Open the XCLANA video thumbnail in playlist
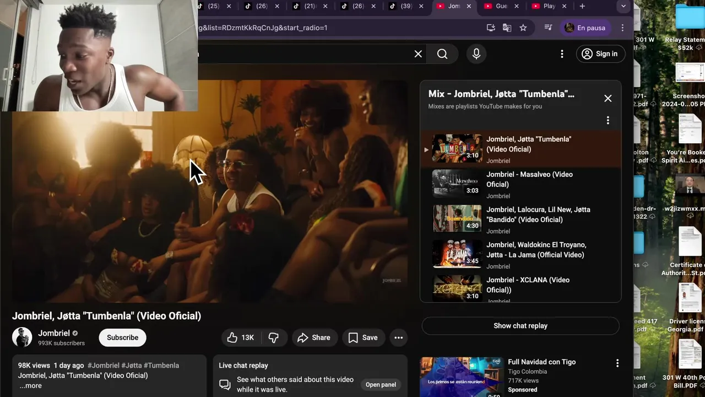The image size is (705, 397). [457, 288]
